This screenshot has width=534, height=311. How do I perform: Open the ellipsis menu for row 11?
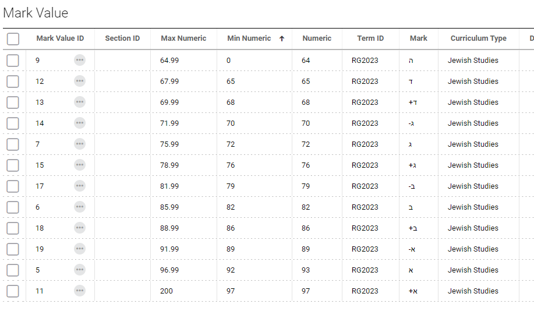pyautogui.click(x=80, y=291)
